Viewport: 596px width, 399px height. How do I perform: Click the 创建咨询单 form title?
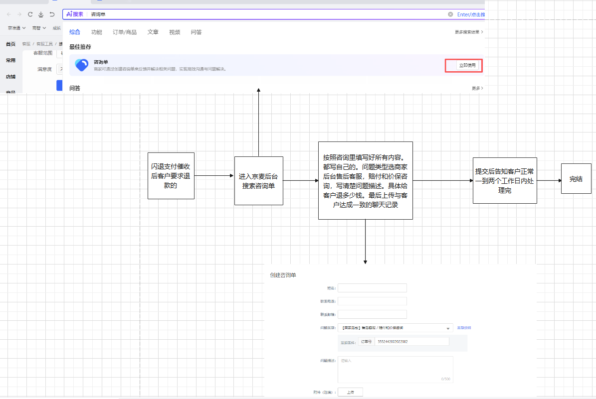(x=283, y=275)
